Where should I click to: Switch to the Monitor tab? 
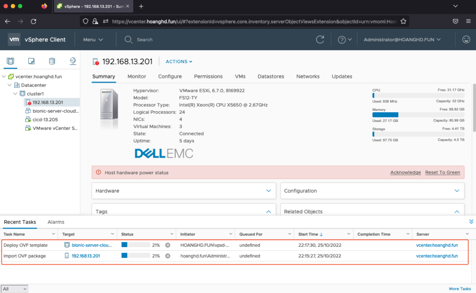pos(137,76)
